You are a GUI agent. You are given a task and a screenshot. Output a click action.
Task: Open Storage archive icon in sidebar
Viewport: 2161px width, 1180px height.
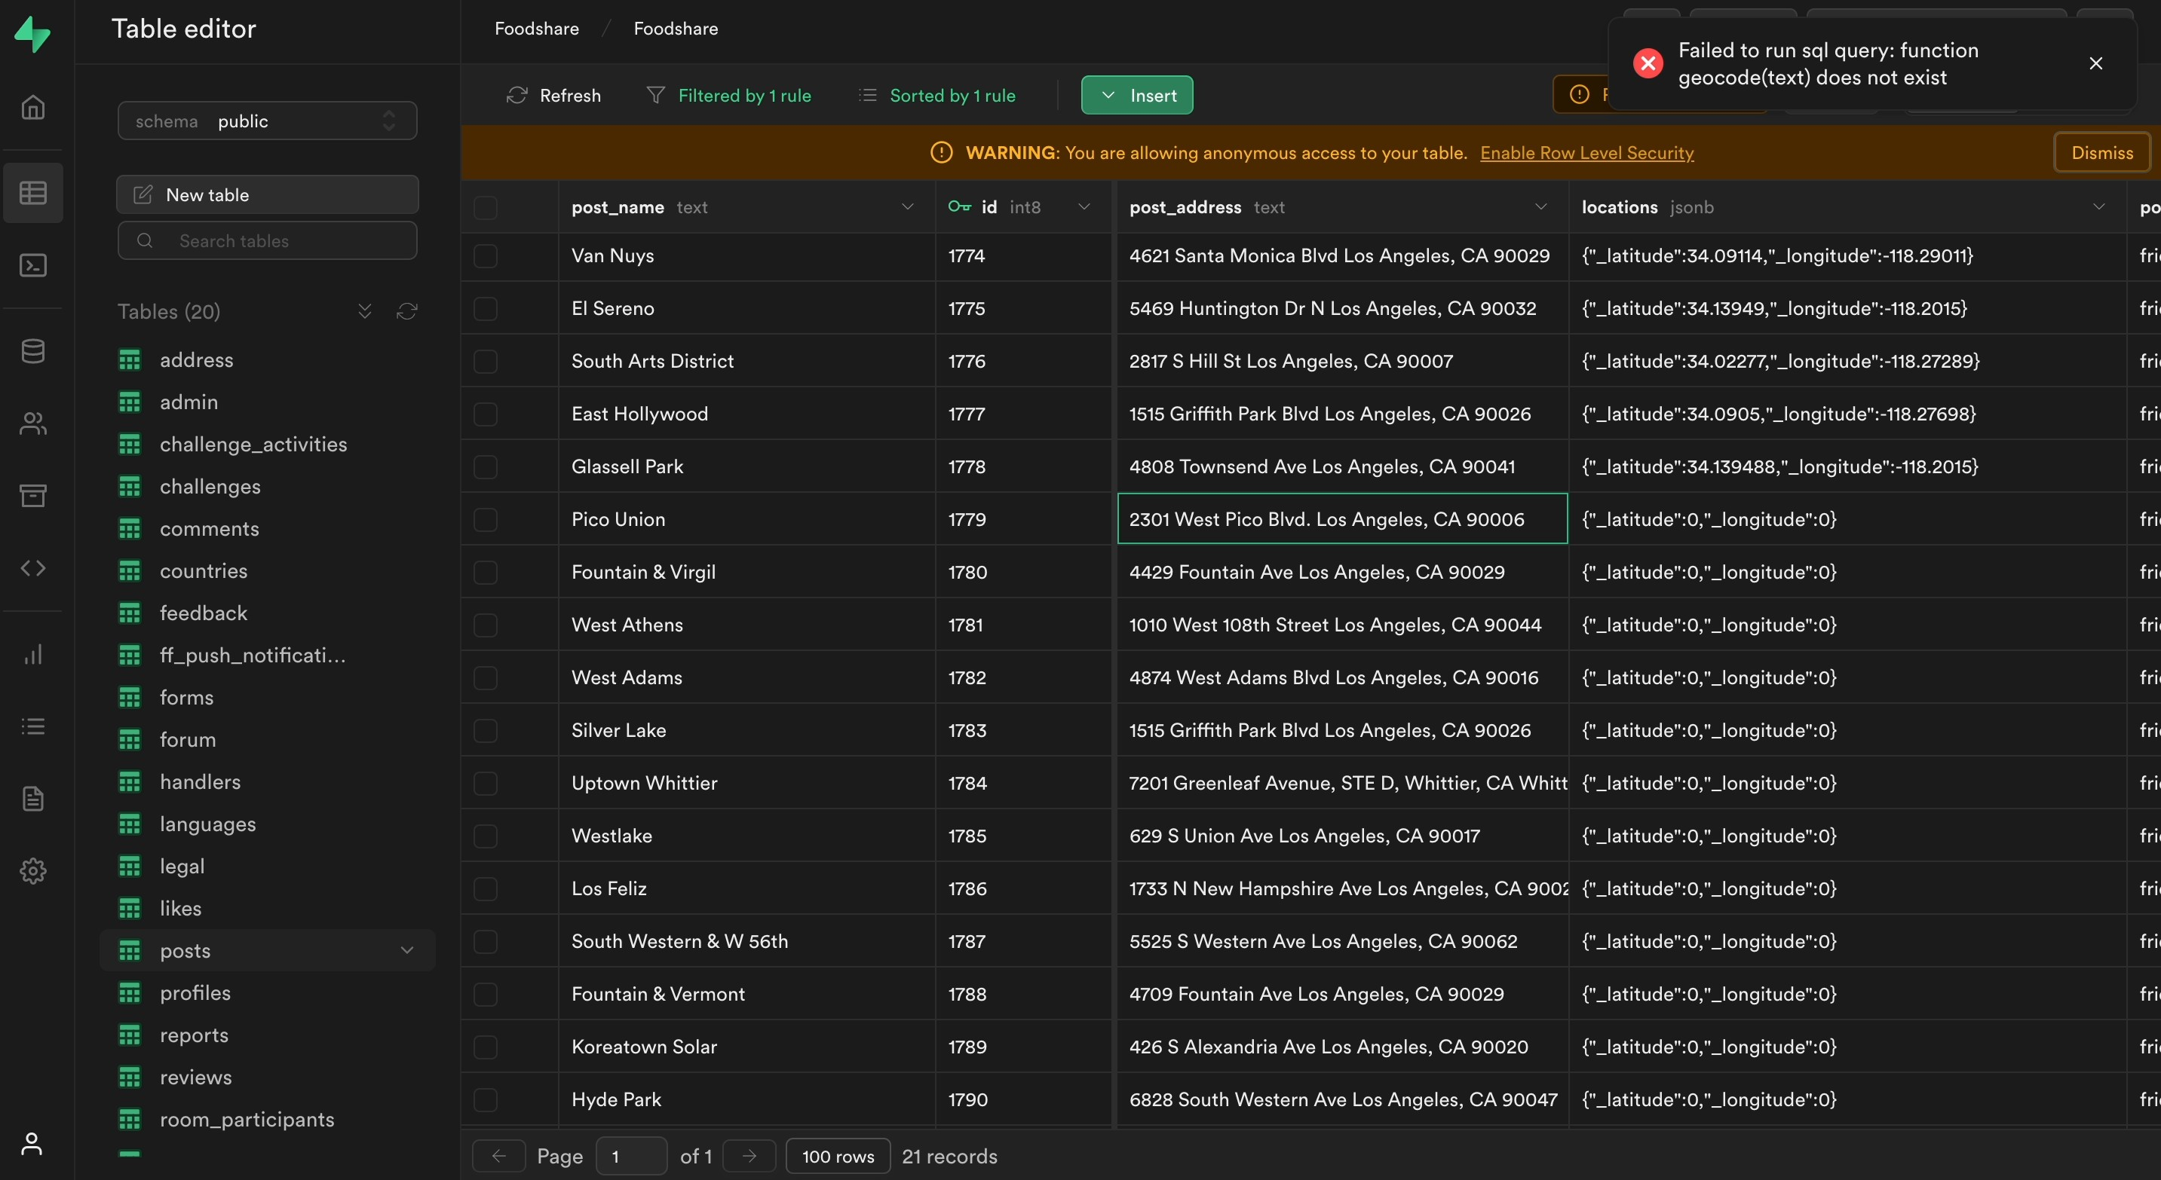(x=32, y=495)
